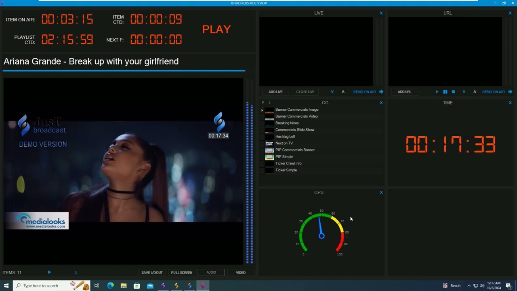Toggle video (V) in the URL panel

click(x=464, y=92)
